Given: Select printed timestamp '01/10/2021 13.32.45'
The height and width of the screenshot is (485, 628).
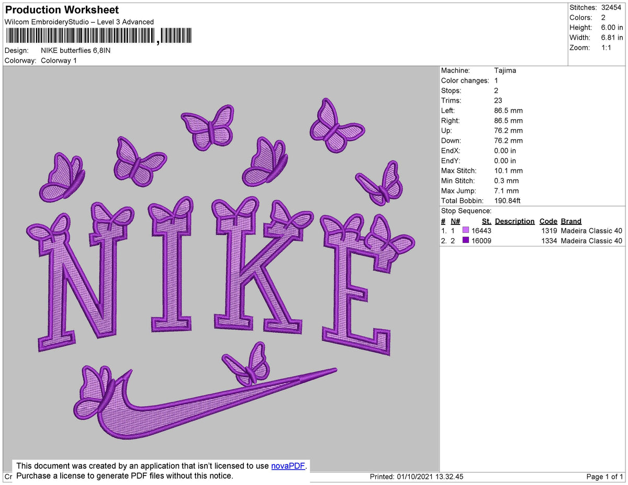Looking at the screenshot, I should [431, 477].
